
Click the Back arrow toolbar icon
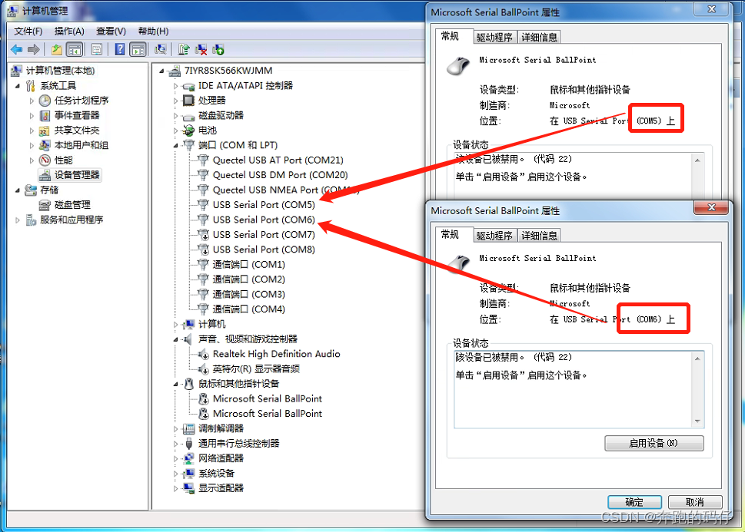[17, 49]
